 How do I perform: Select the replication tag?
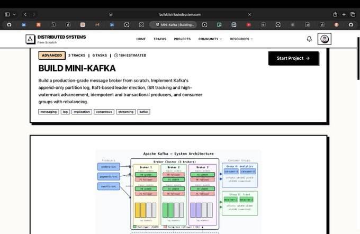(x=82, y=112)
